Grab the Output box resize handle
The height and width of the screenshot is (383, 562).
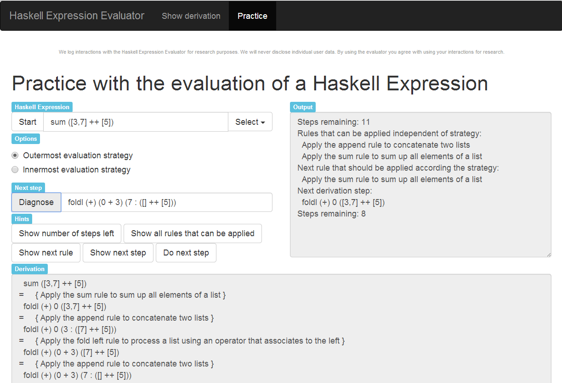click(x=548, y=254)
